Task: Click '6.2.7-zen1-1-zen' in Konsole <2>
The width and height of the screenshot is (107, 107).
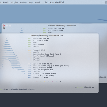Action: pos(40,40)
